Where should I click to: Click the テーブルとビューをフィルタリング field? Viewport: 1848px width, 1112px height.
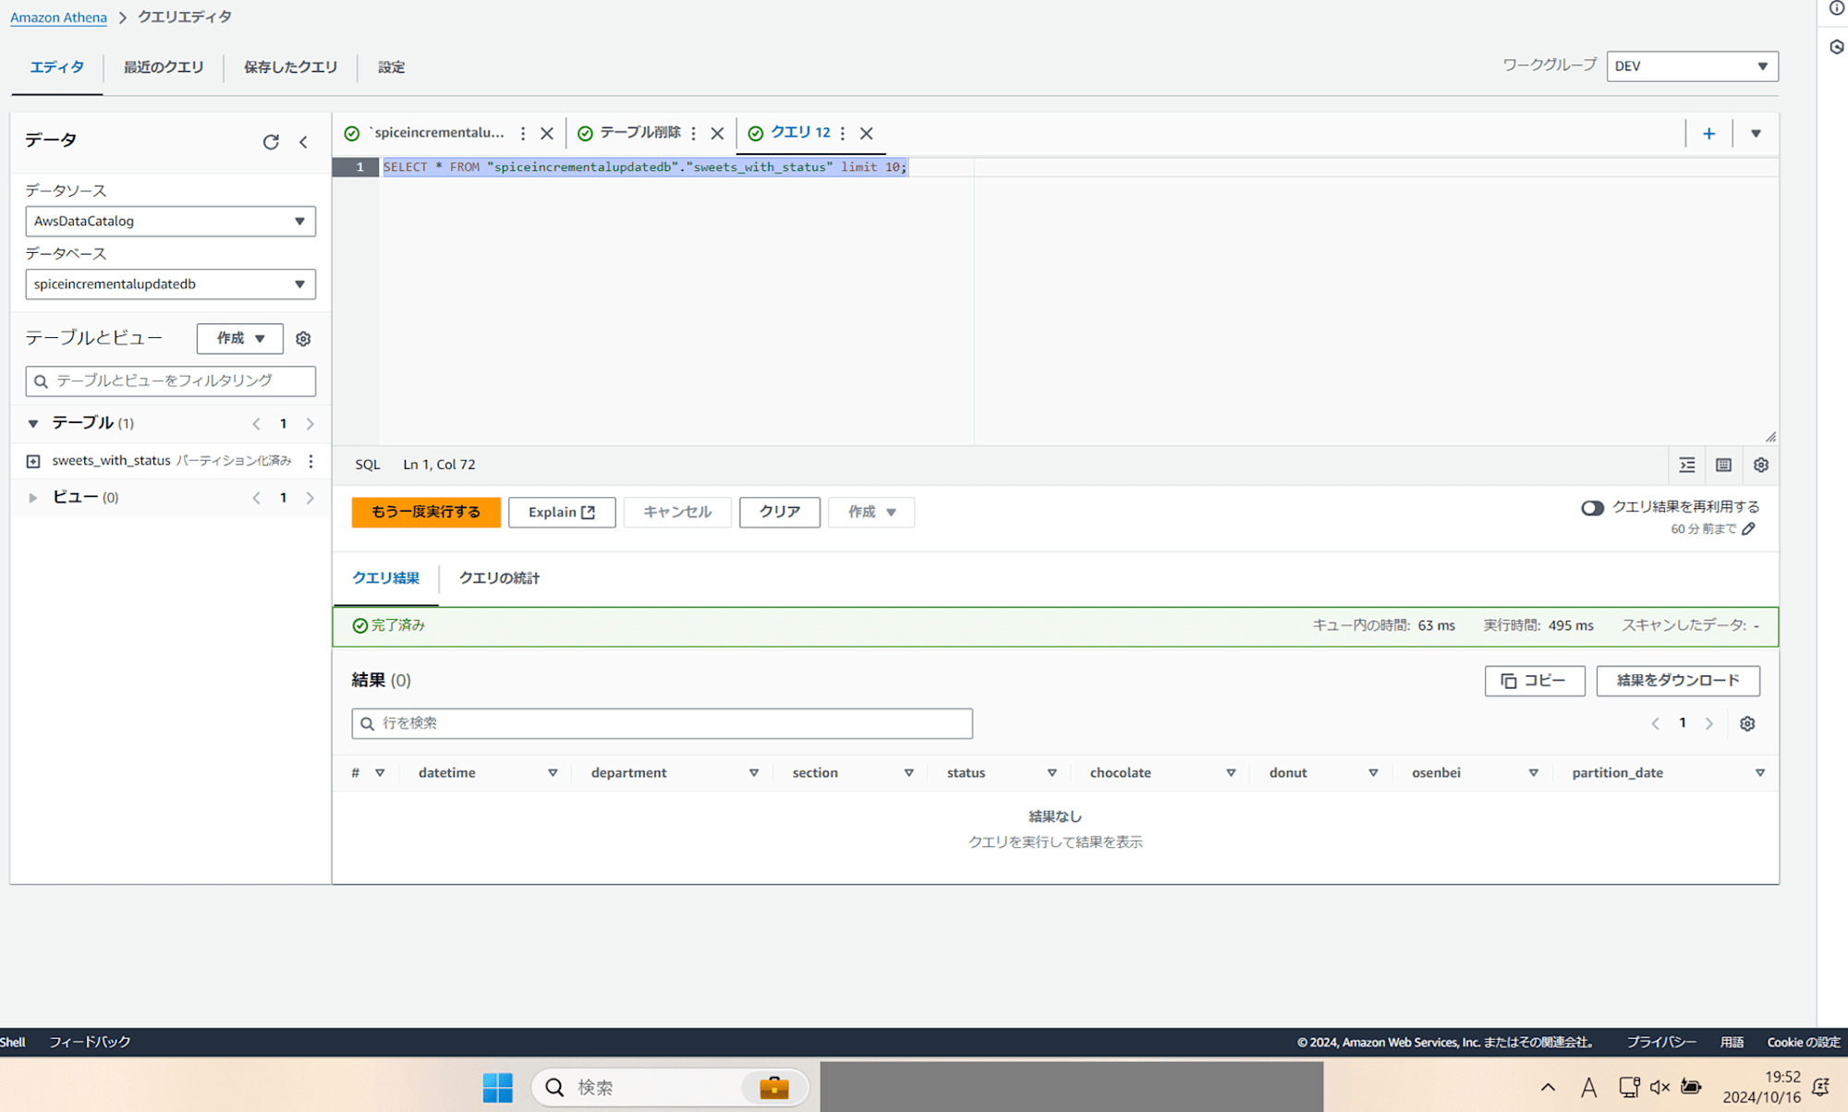pyautogui.click(x=170, y=381)
